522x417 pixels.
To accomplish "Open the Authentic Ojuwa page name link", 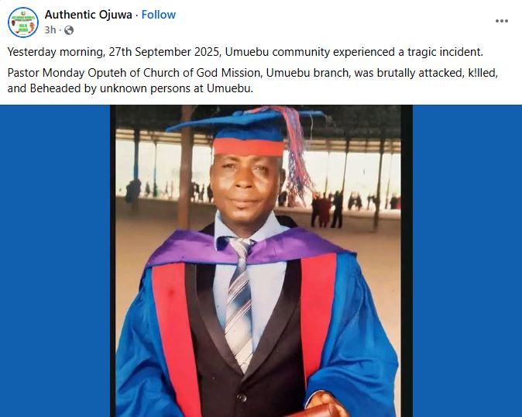I will coord(88,15).
